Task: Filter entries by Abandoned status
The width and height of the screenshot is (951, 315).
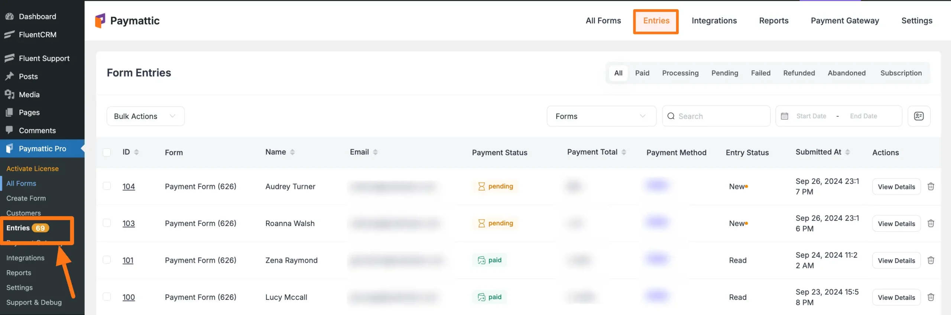Action: 846,73
